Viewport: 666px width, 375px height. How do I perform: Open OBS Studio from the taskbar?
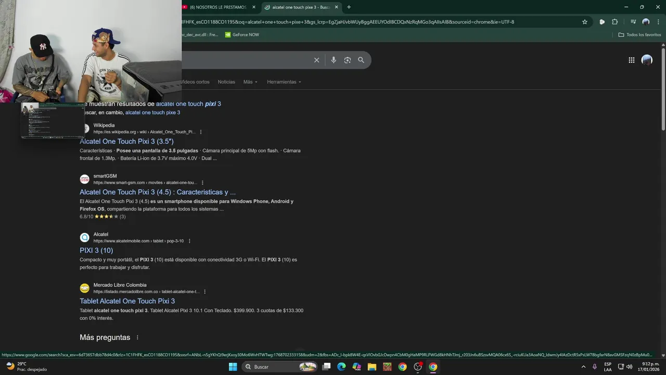click(418, 367)
